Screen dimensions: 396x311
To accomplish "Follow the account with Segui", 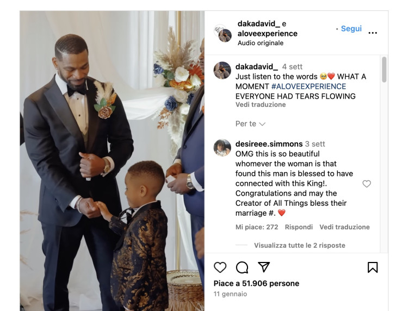I will [x=351, y=28].
